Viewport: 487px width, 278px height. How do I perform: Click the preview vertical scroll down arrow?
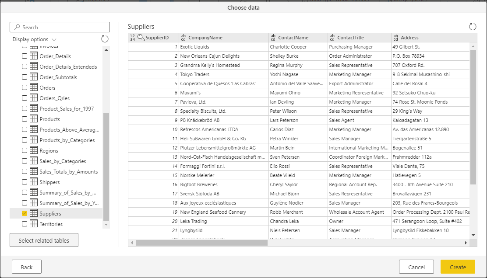coord(473,235)
